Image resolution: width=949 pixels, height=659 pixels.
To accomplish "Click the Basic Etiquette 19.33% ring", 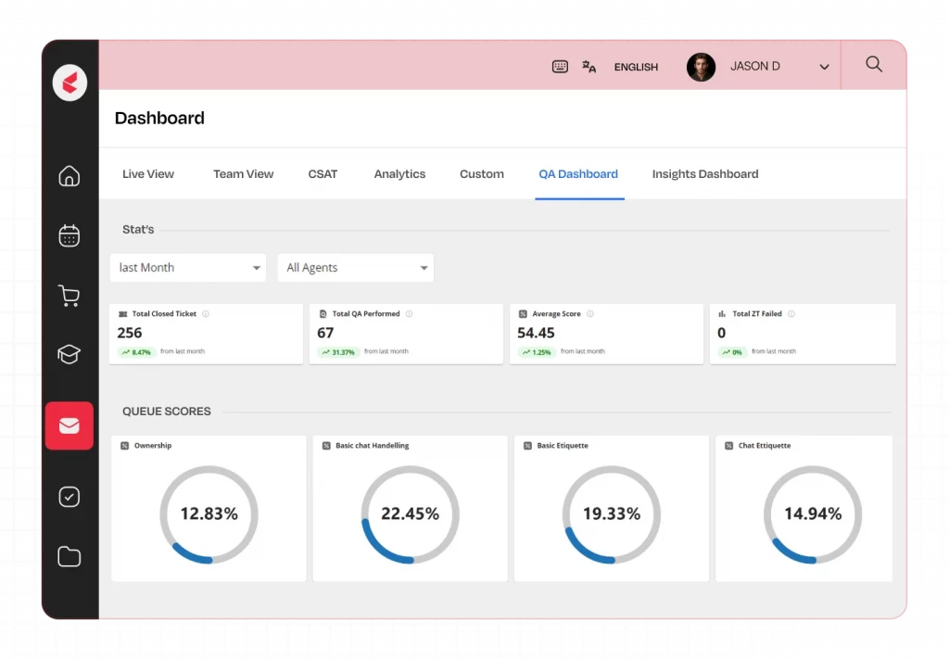I will coord(612,514).
